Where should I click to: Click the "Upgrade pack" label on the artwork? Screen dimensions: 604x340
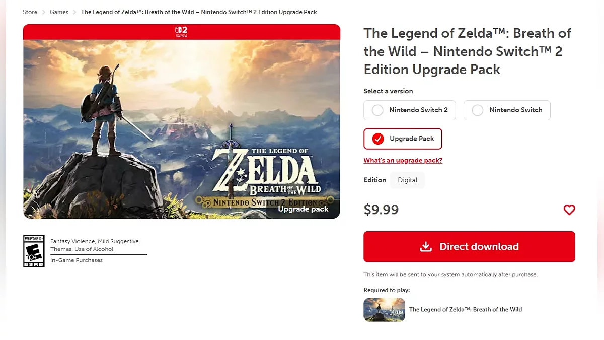[x=303, y=209]
